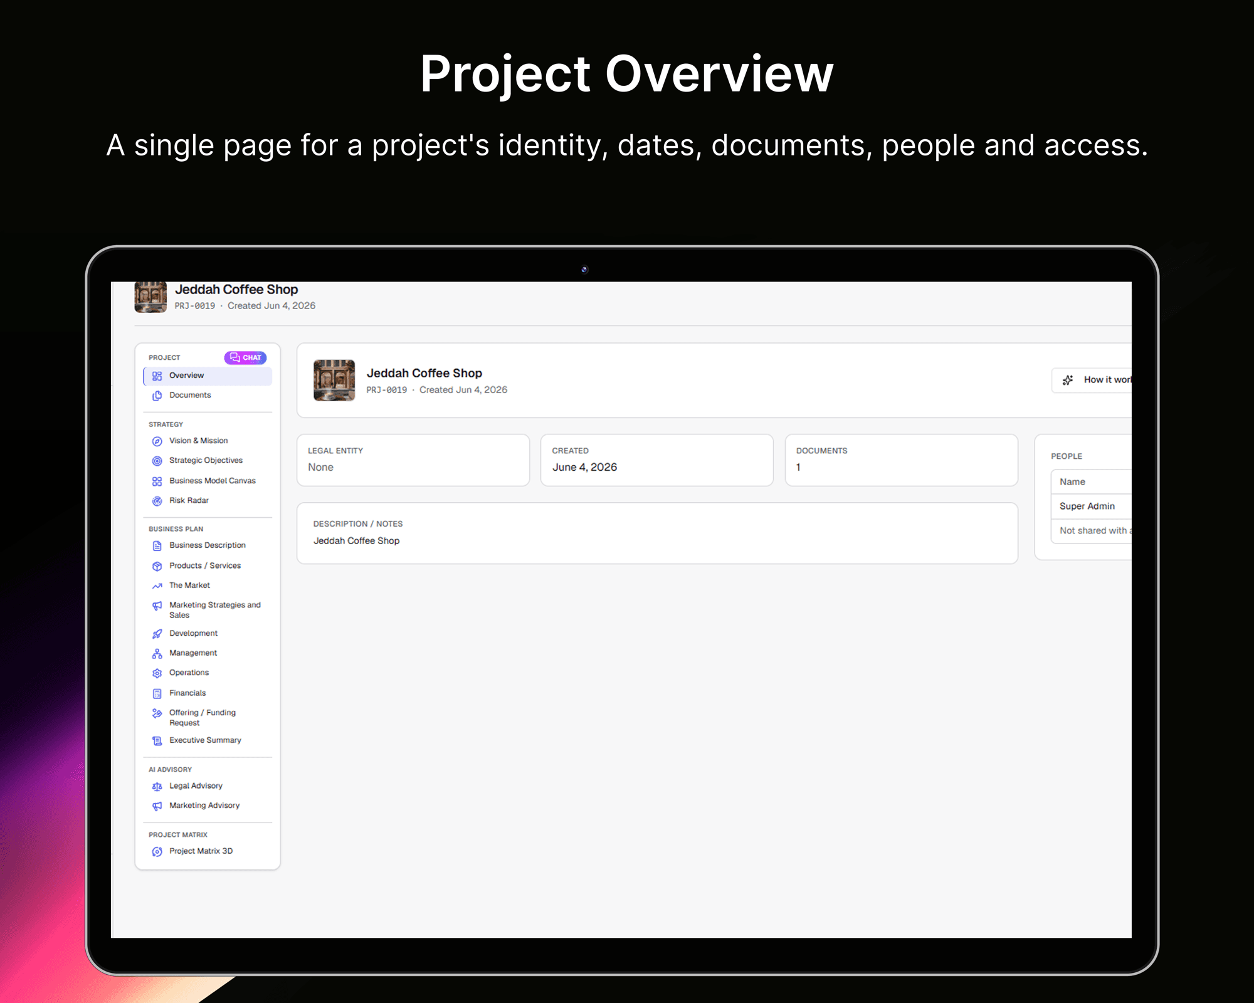Click the Development rocket icon

tap(157, 634)
